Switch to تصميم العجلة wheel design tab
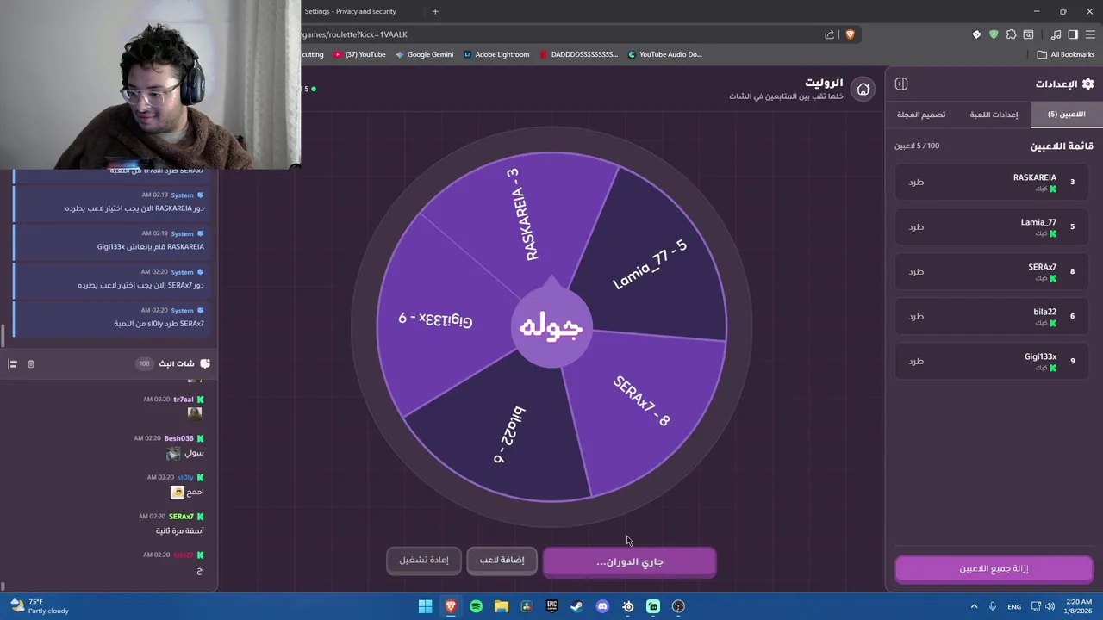Image resolution: width=1103 pixels, height=620 pixels. 921,114
